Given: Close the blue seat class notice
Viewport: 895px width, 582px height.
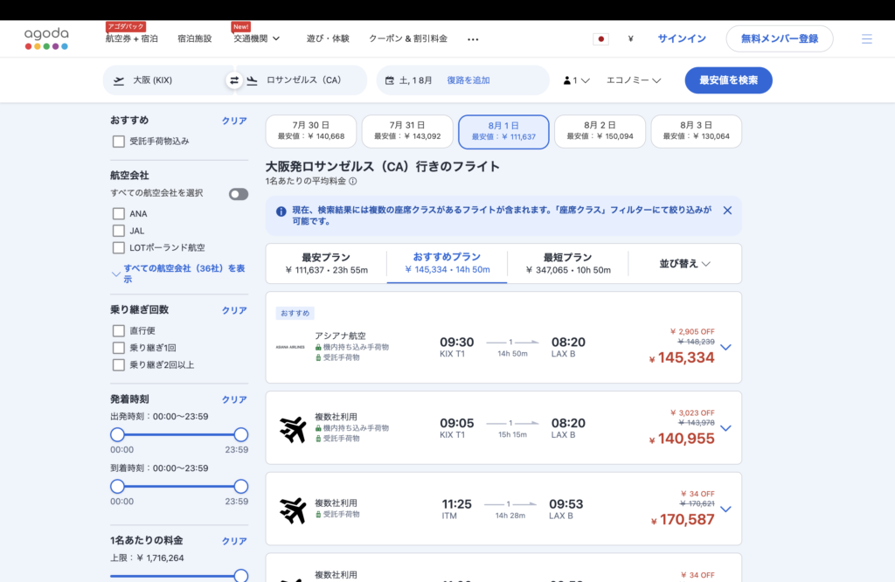Looking at the screenshot, I should click(x=727, y=211).
